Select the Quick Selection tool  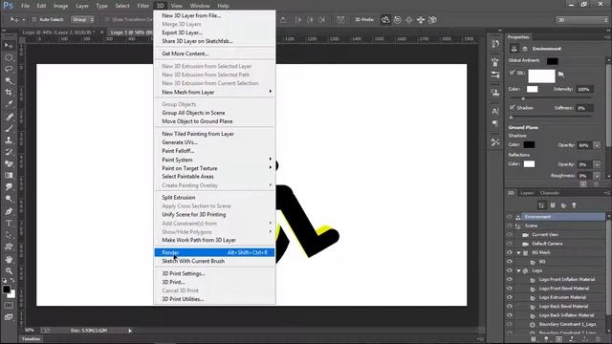9,80
